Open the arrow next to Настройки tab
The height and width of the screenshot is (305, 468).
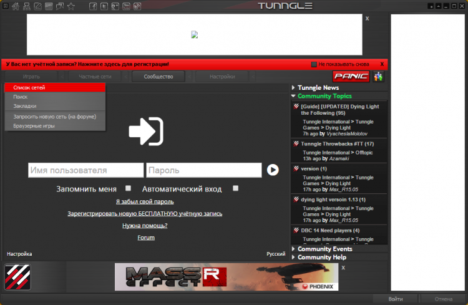(253, 77)
